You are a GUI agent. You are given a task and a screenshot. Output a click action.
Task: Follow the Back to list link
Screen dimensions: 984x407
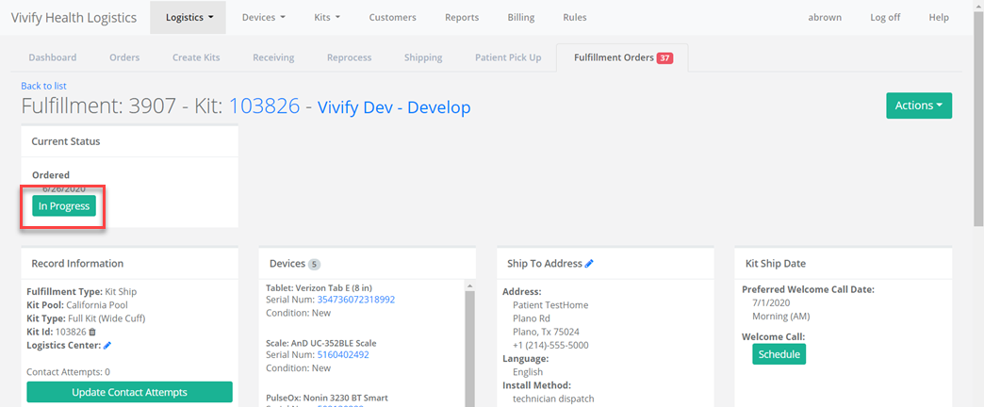pos(43,86)
